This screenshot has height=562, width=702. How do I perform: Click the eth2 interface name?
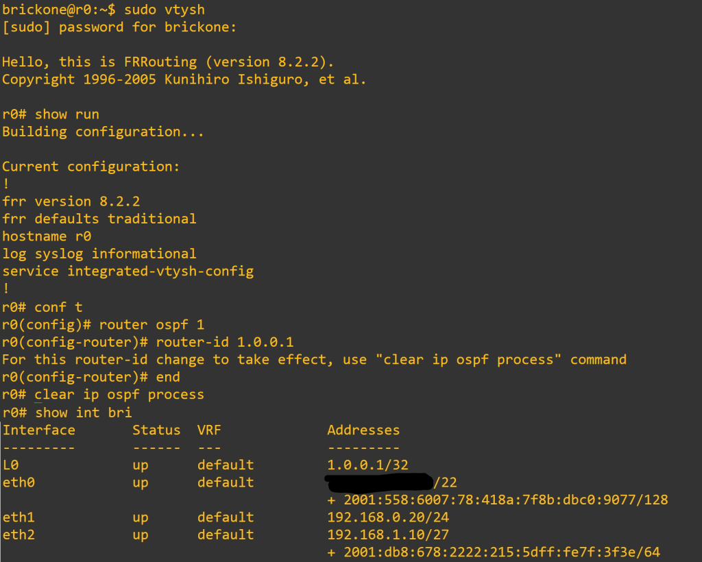(x=19, y=535)
